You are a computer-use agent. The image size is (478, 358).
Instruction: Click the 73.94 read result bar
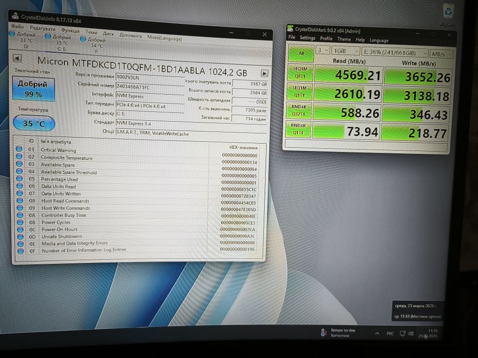click(346, 131)
